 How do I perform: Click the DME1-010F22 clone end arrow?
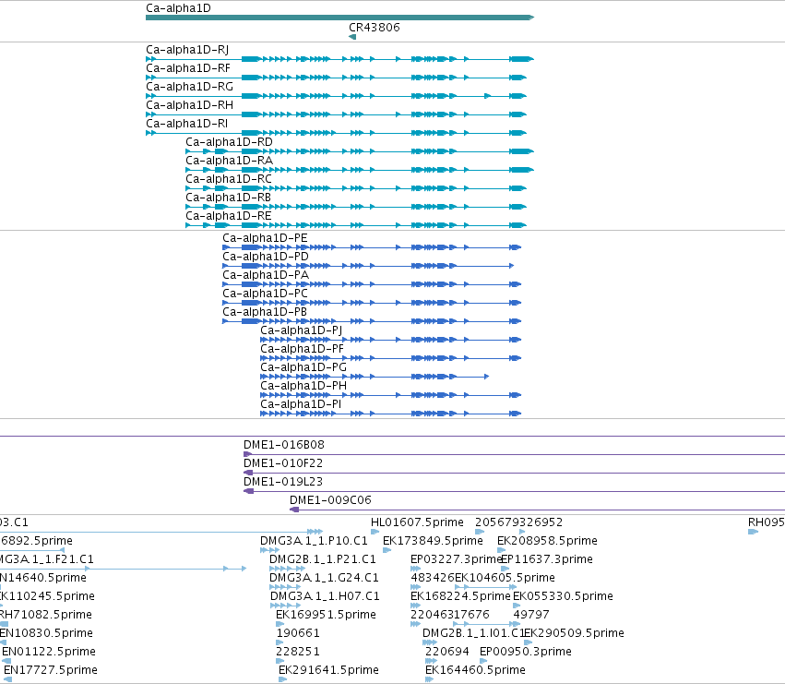click(248, 473)
